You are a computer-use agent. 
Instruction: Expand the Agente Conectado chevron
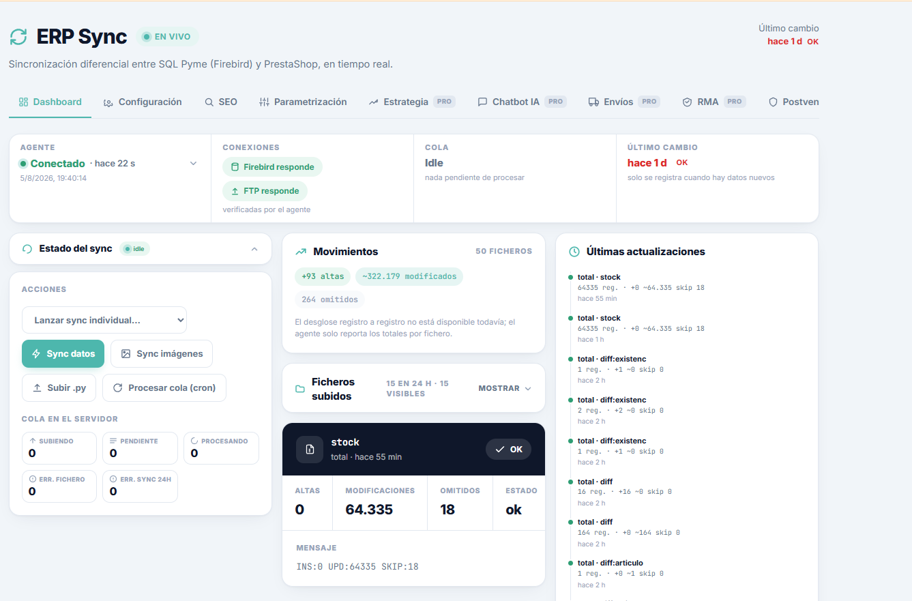[193, 164]
